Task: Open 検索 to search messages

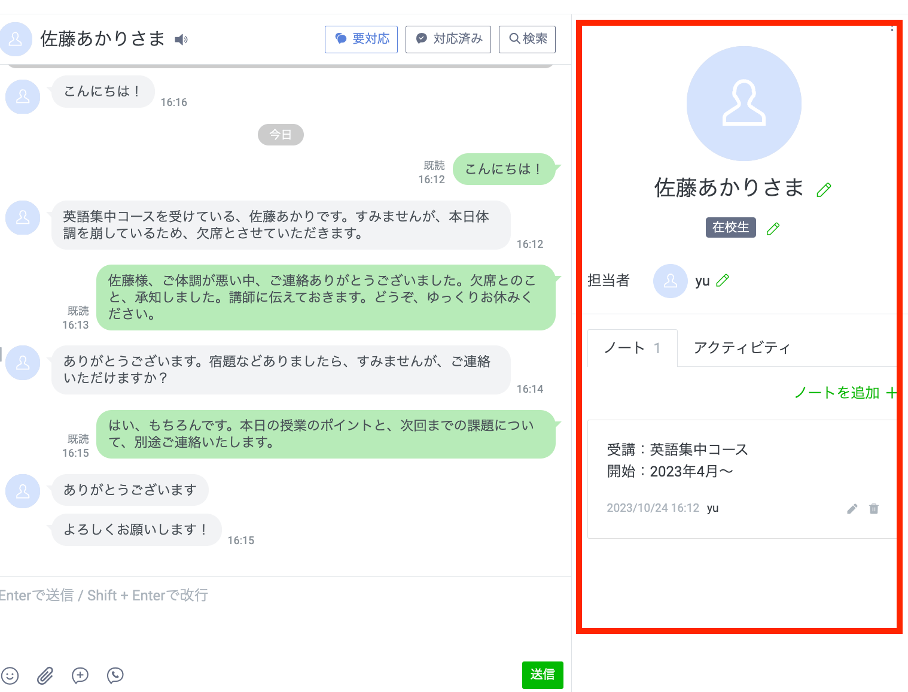Action: point(527,39)
